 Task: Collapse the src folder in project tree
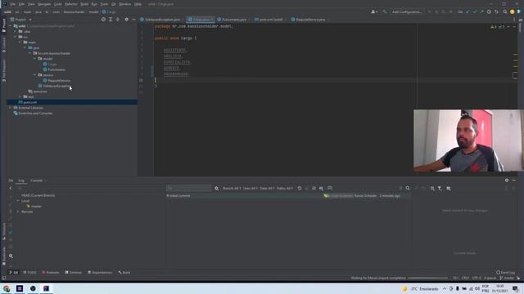pyautogui.click(x=16, y=37)
